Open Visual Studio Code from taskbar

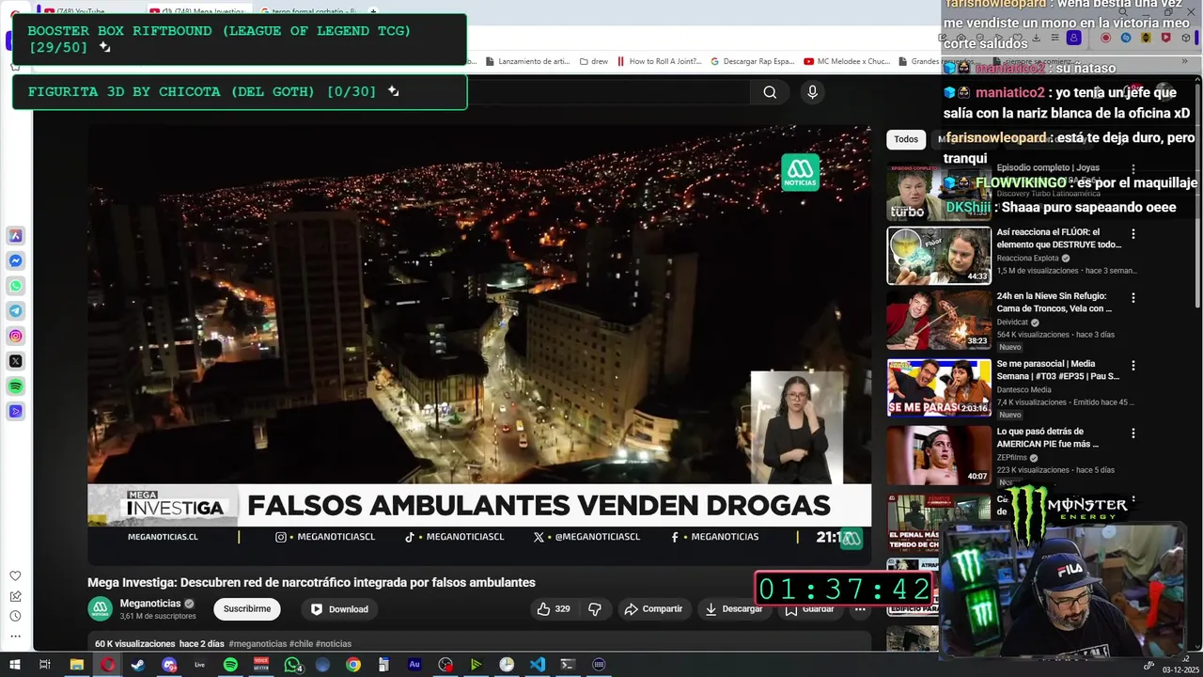(x=537, y=665)
